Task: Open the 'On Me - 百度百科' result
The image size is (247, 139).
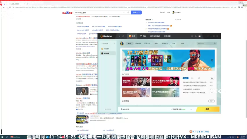Action: tap(83, 98)
